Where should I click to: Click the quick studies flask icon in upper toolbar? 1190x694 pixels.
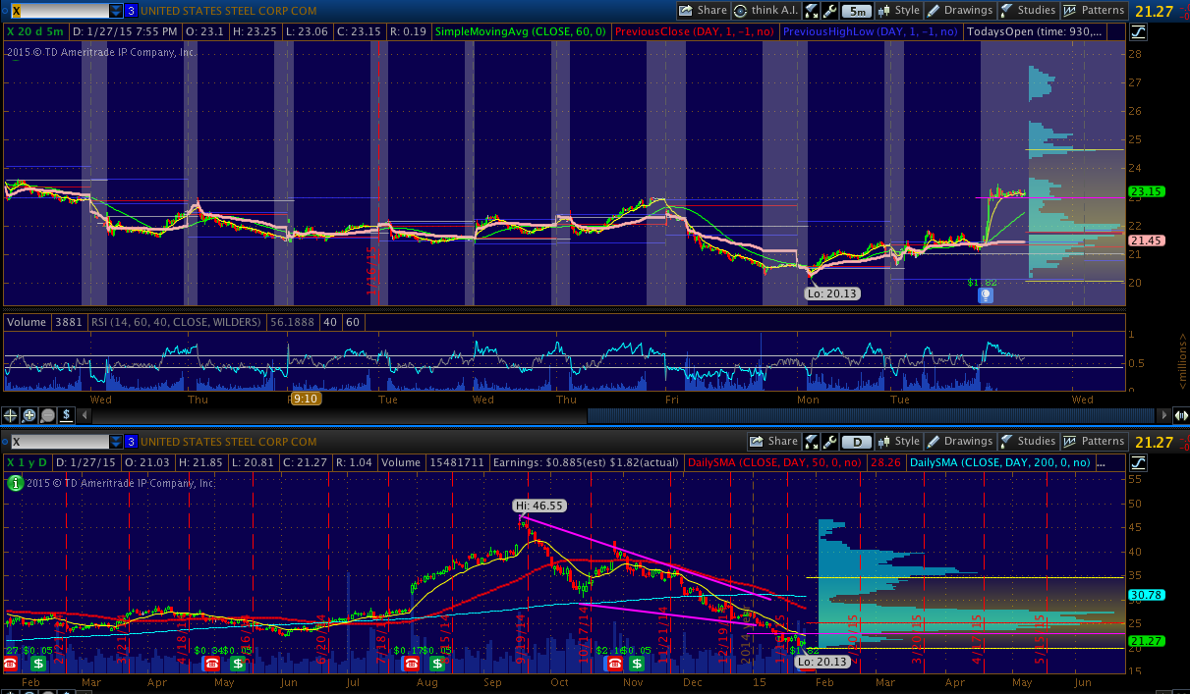(812, 11)
